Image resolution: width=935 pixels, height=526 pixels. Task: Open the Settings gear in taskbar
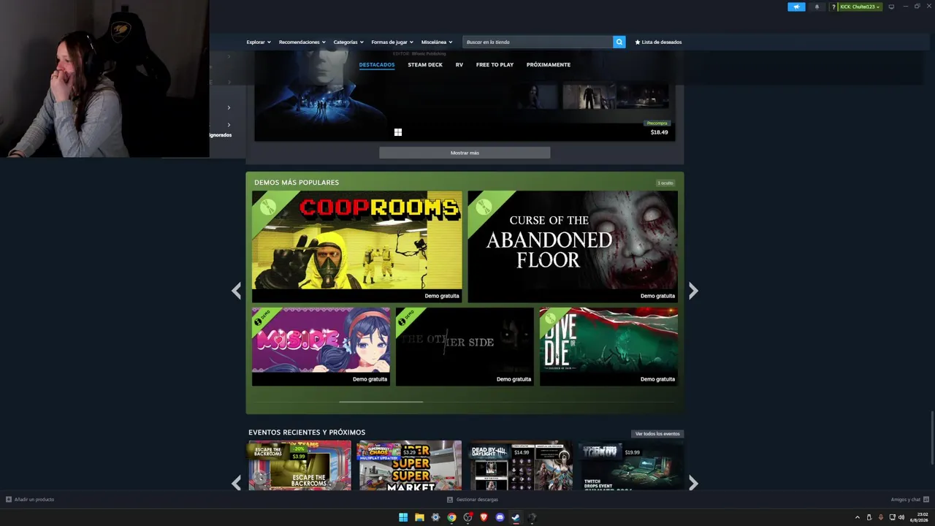(x=435, y=517)
